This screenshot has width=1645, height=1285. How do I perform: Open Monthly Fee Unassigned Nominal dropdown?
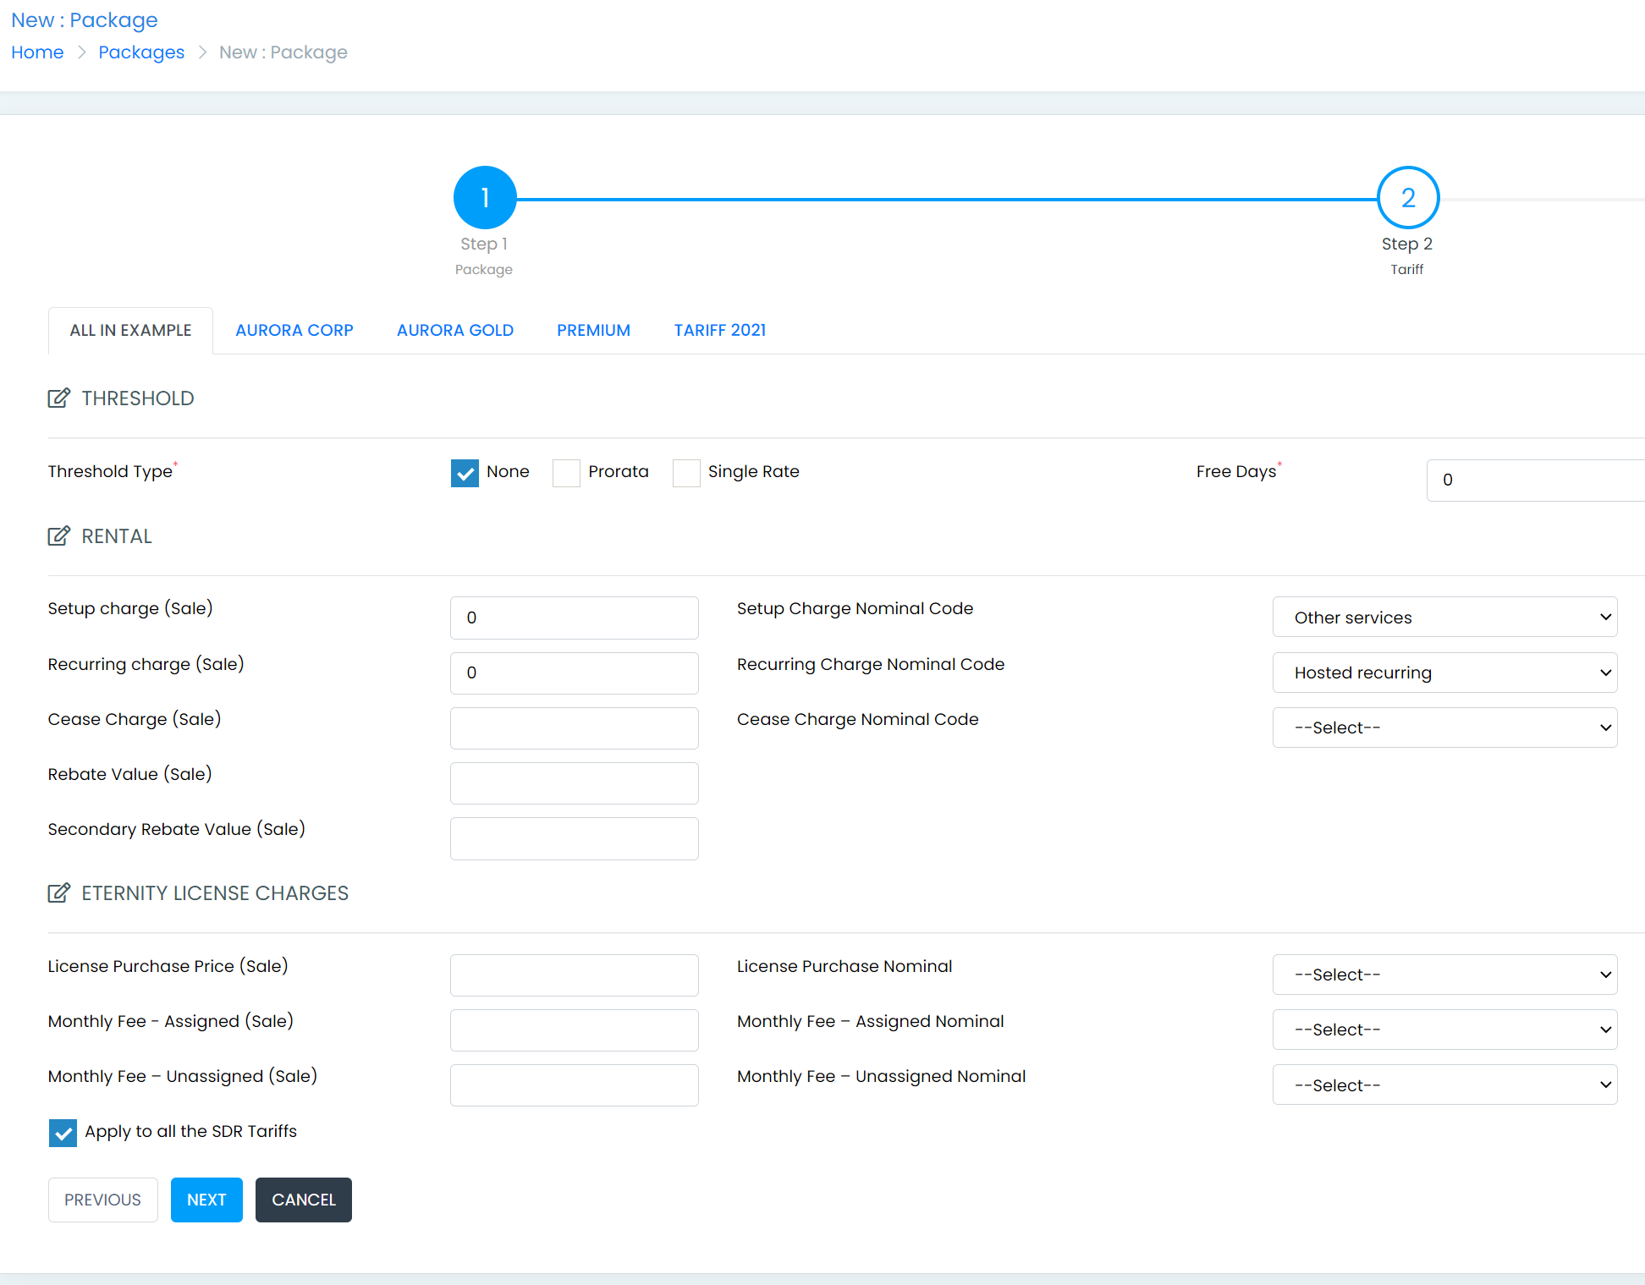tap(1444, 1085)
